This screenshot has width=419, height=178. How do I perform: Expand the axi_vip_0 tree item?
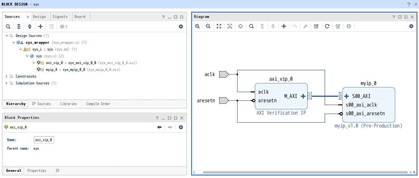tap(34, 63)
